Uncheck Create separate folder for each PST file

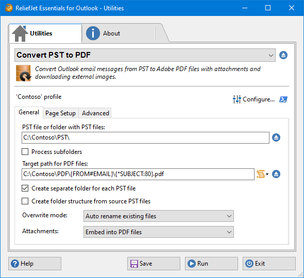[25, 188]
